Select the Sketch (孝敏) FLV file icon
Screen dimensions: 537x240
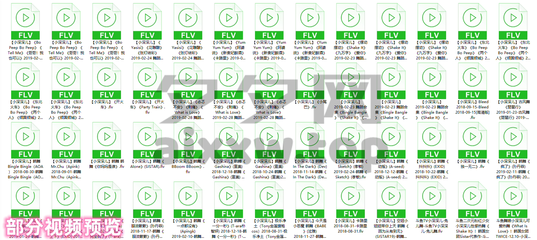coord(351,140)
